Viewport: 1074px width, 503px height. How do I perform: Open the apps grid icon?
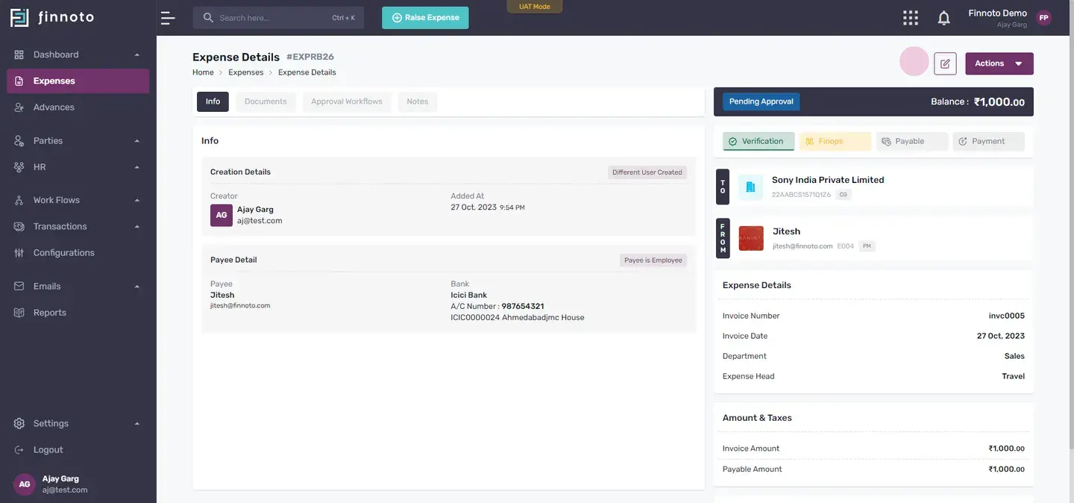point(911,18)
